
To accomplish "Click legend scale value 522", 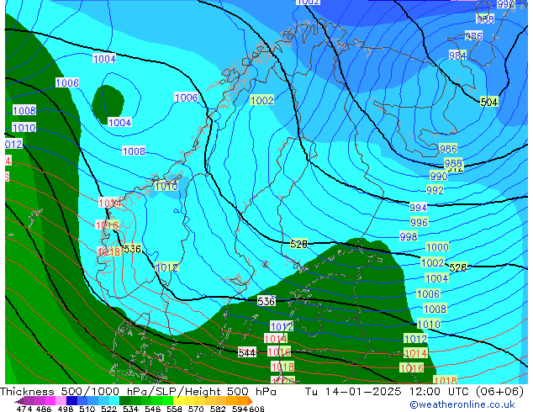I will pos(108,409).
